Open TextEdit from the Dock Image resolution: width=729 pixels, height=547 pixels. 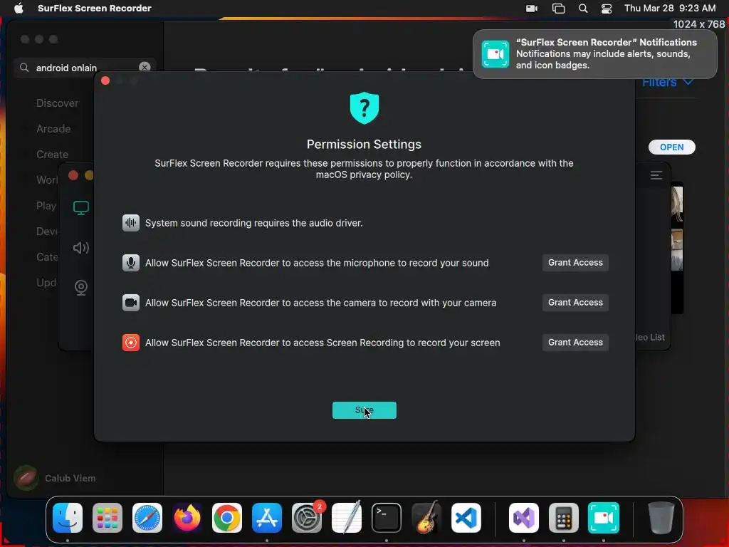coord(347,518)
